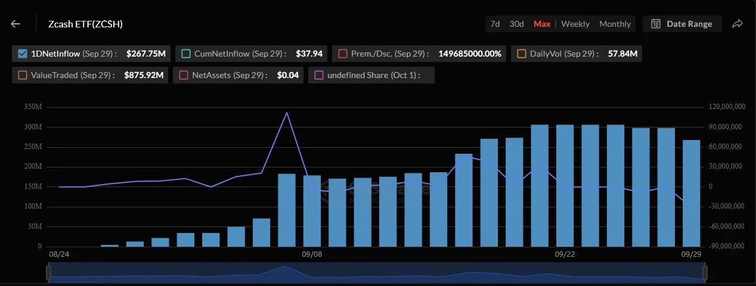Click the 09/22 x-axis label

pos(565,254)
